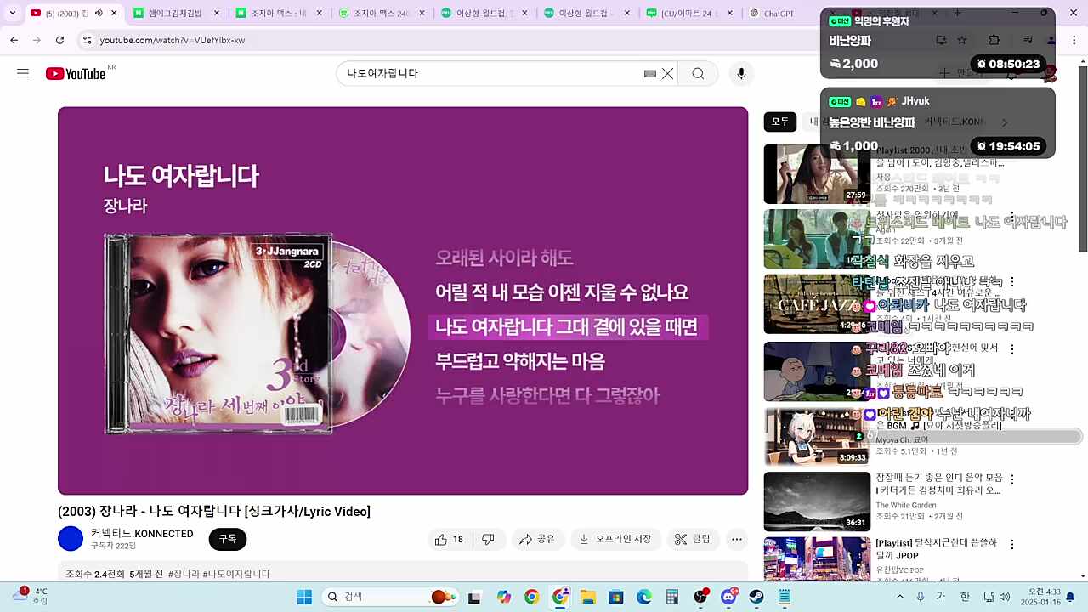Open Calculator from the taskbar
This screenshot has width=1088, height=612.
(672, 597)
